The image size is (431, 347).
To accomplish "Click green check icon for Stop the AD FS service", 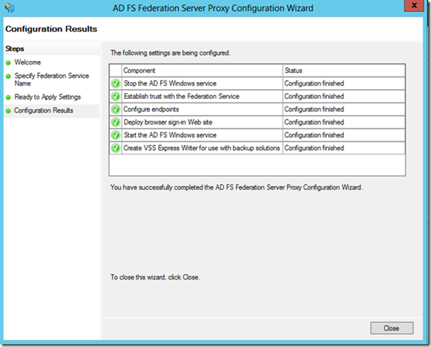I will pos(116,83).
